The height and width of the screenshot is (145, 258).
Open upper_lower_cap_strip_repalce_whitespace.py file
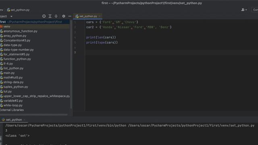(37, 96)
